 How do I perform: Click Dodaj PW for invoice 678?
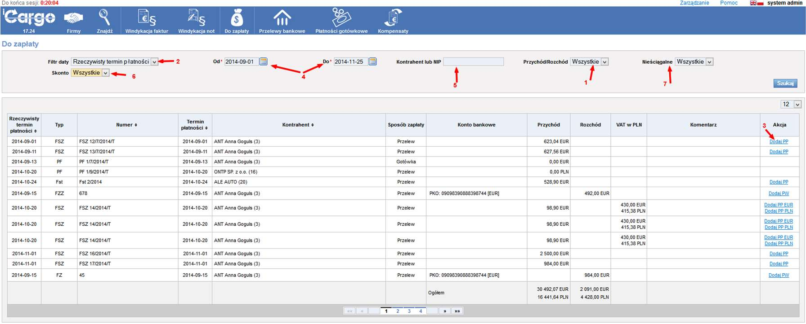(x=779, y=193)
